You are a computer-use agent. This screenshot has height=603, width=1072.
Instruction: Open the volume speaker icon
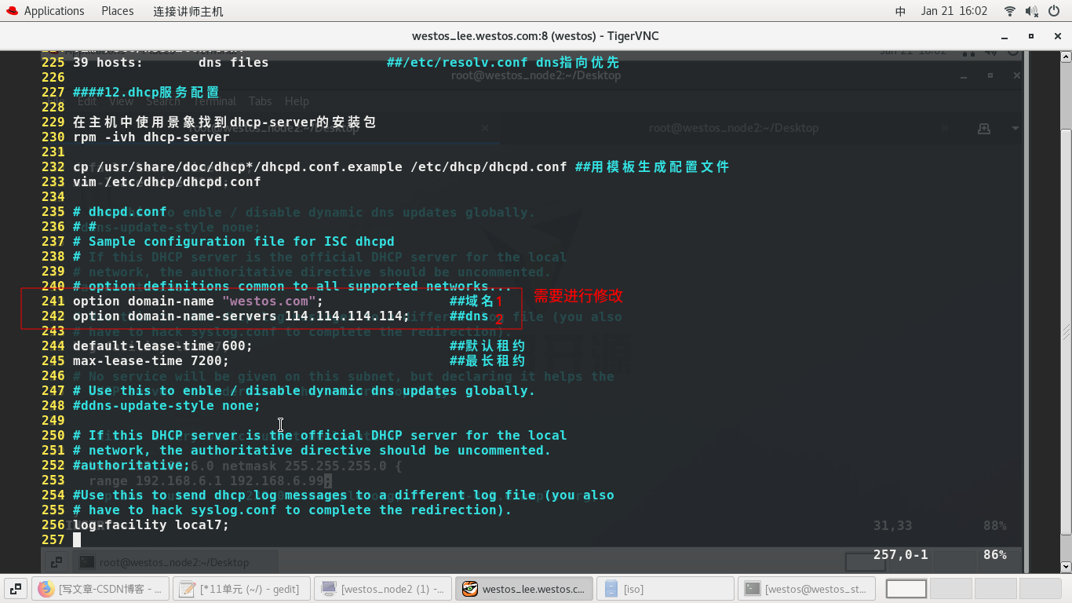point(1031,11)
